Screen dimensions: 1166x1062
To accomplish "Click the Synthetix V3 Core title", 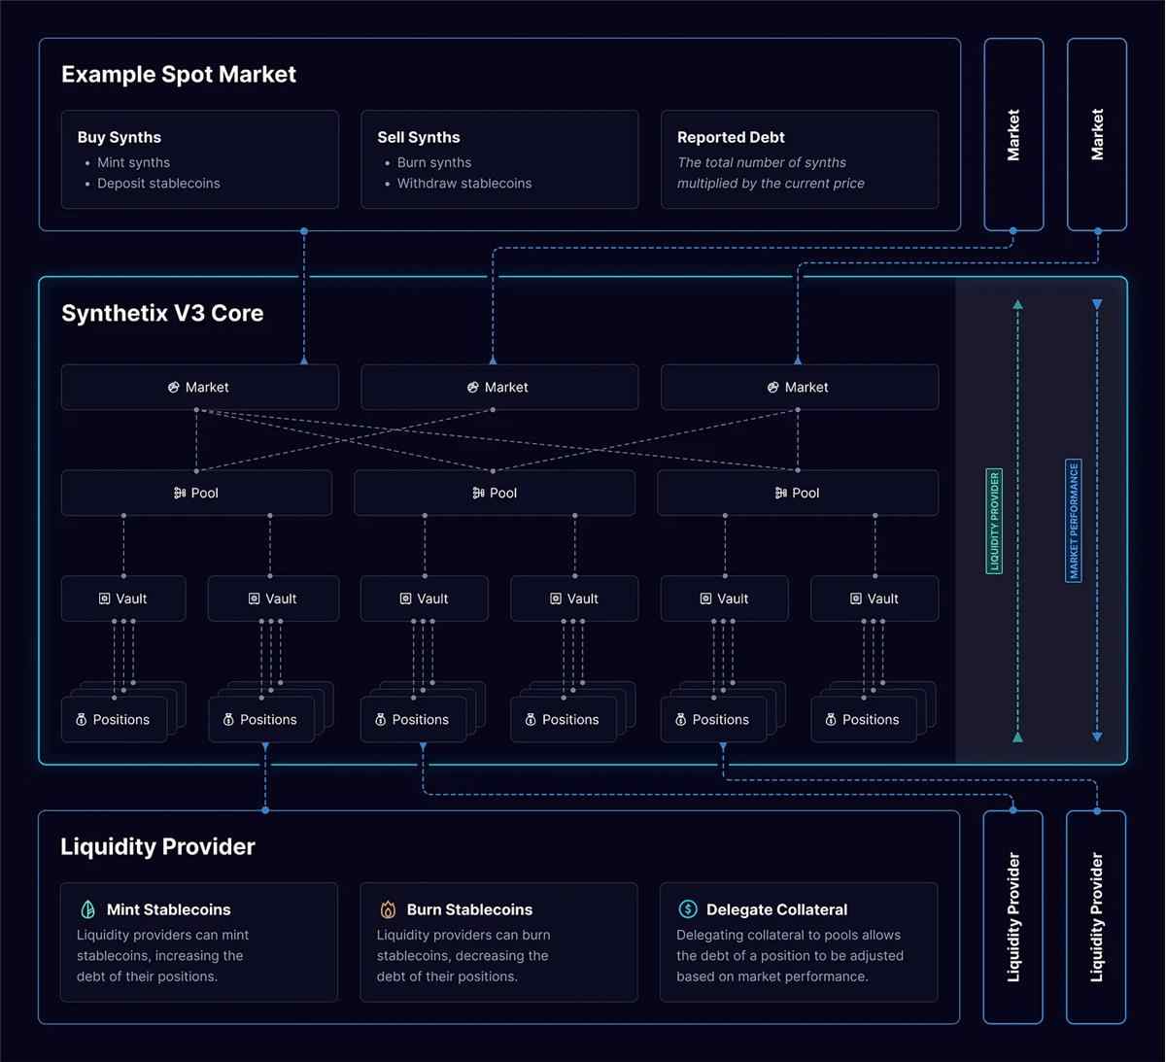I will 162,313.
